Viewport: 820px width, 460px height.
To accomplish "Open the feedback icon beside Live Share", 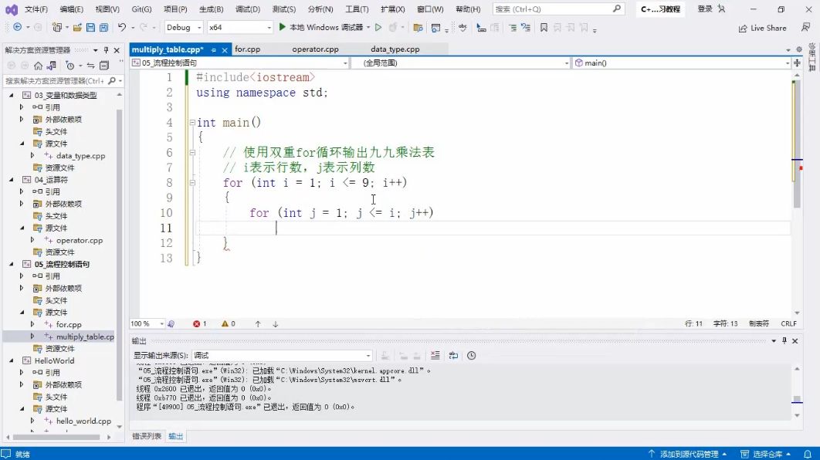I will pyautogui.click(x=805, y=28).
